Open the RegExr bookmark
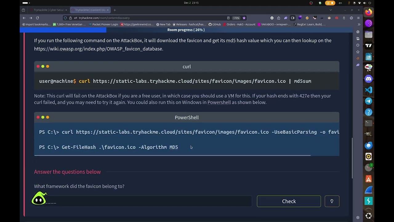The width and height of the screenshot is (394, 222). coord(309,24)
